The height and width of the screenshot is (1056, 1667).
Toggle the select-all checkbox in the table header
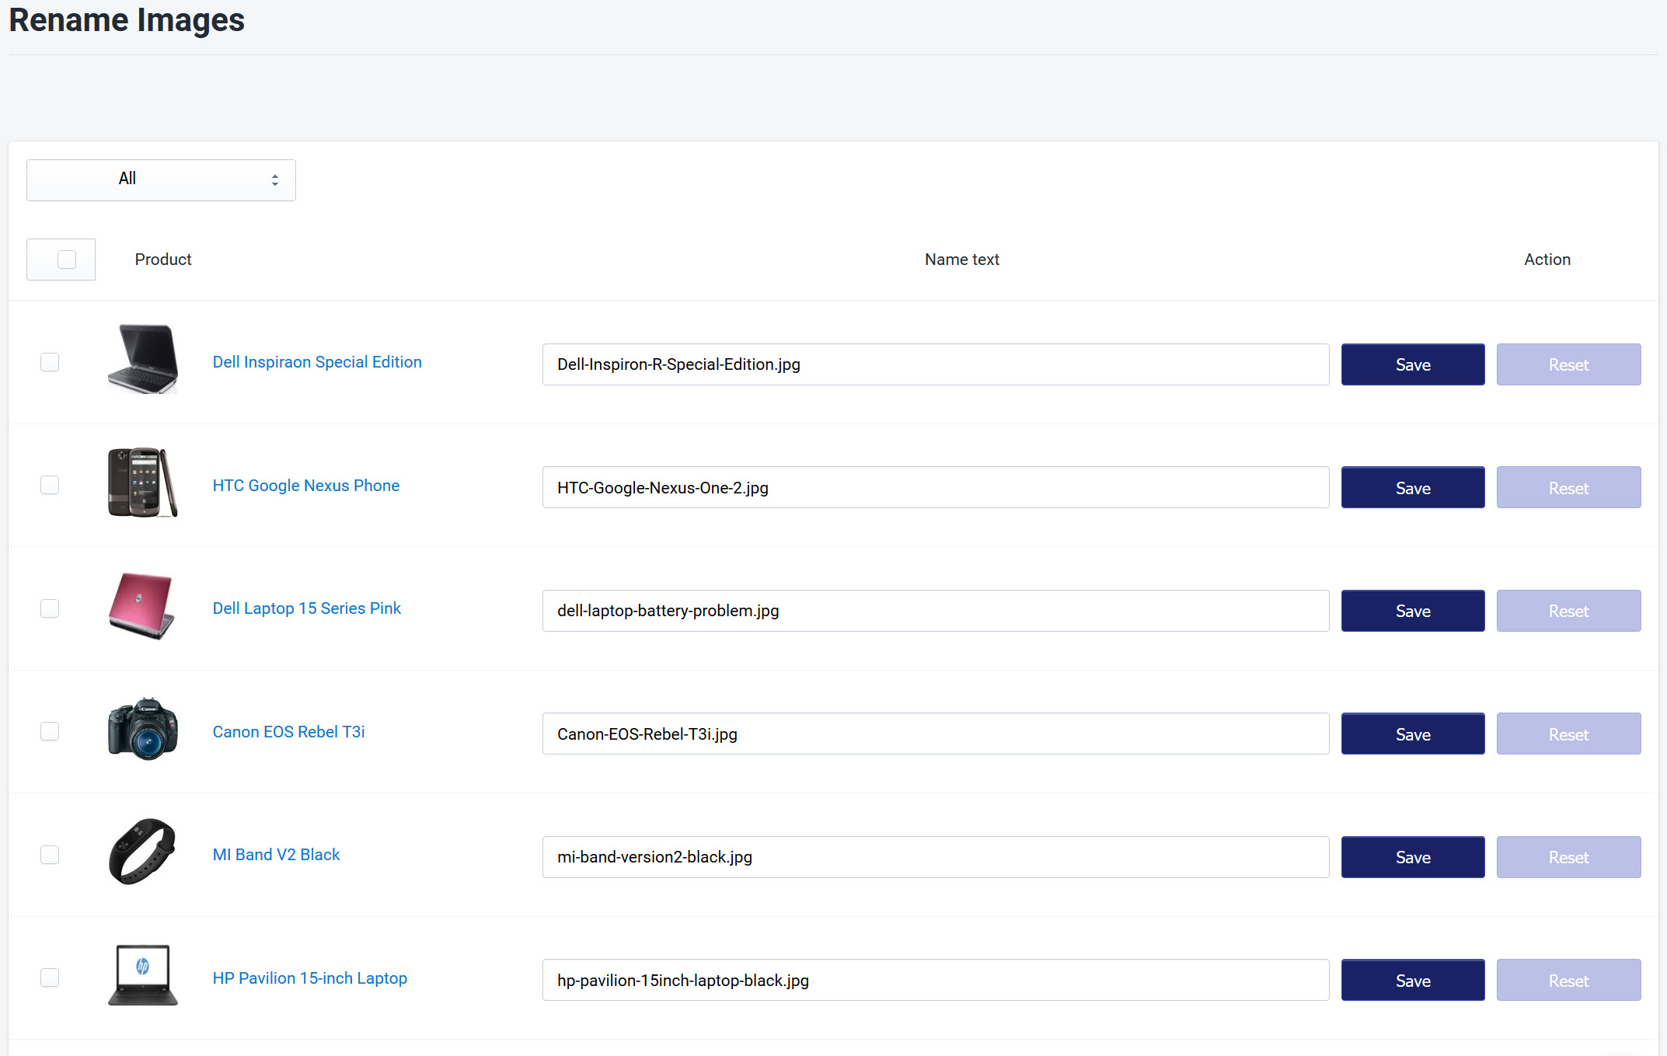pyautogui.click(x=67, y=260)
